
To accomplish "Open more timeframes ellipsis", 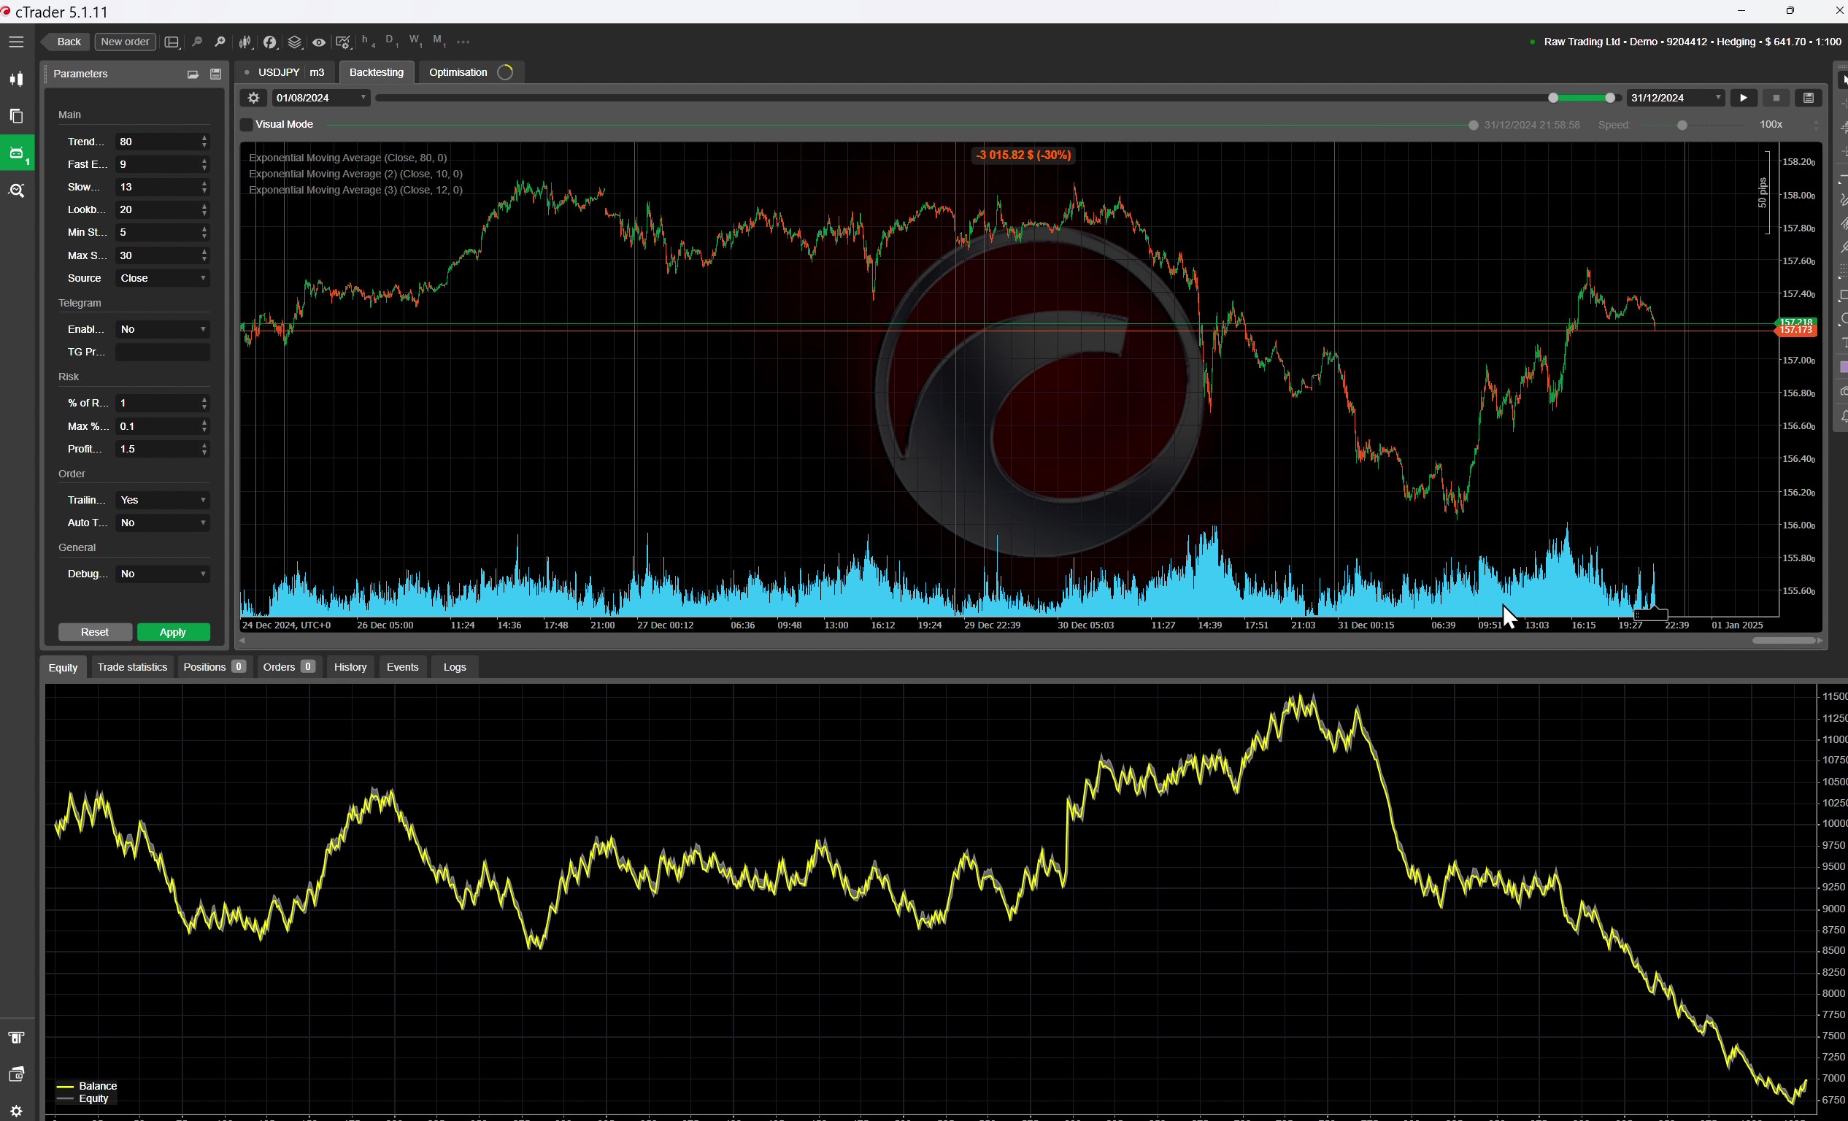I will tap(463, 42).
